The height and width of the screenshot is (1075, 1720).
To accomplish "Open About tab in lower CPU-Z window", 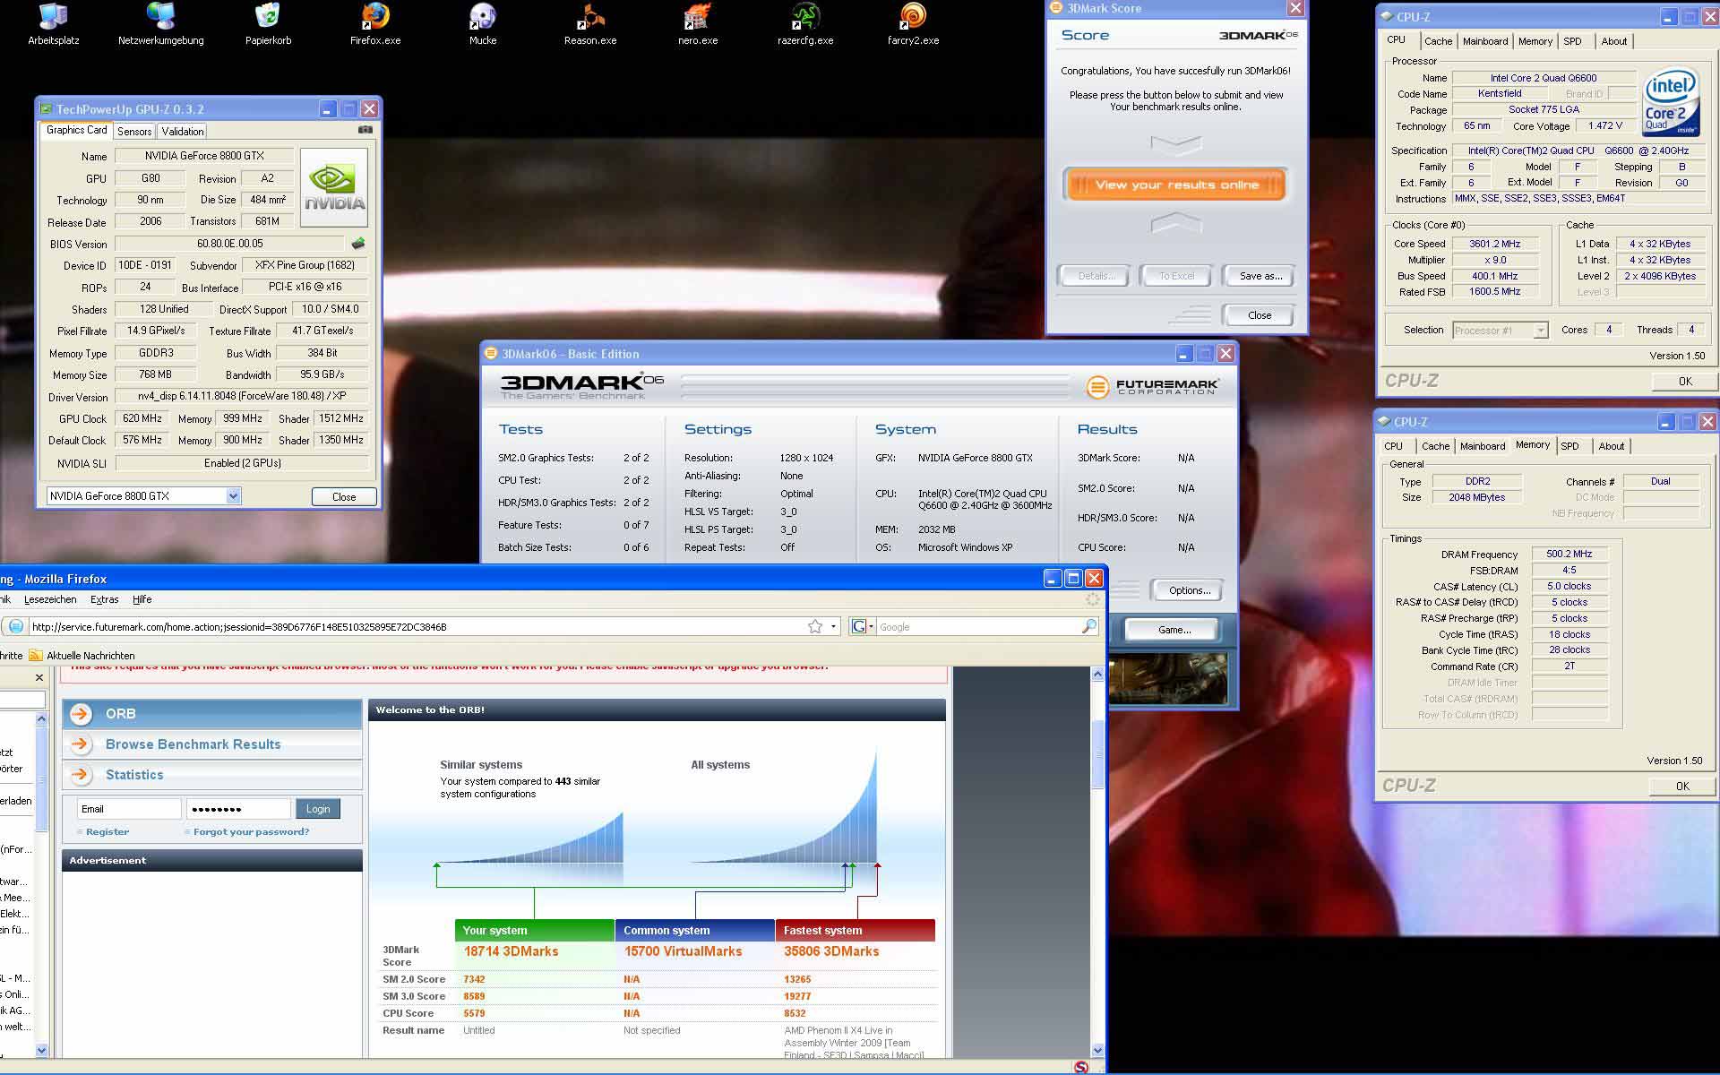I will tap(1612, 446).
